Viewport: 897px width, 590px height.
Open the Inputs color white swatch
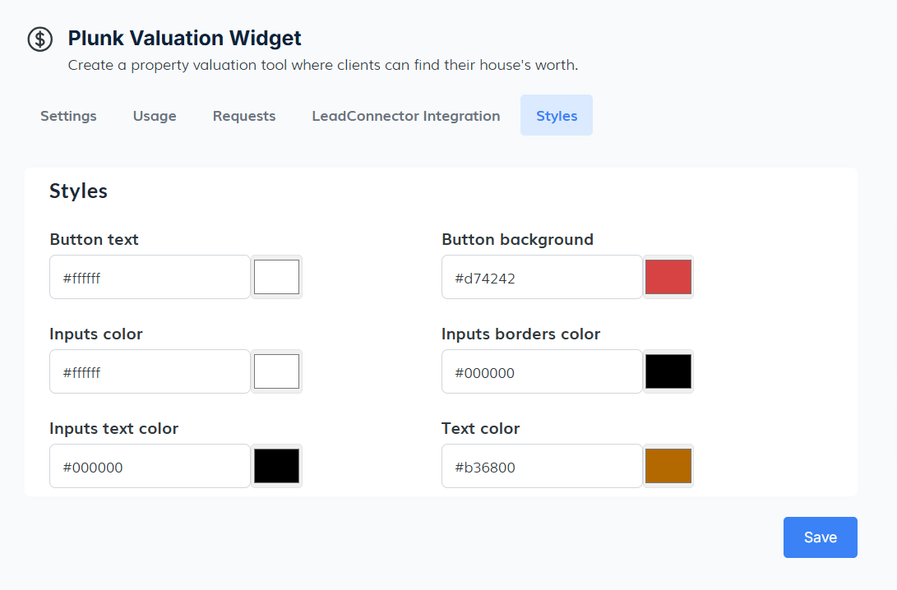tap(276, 371)
